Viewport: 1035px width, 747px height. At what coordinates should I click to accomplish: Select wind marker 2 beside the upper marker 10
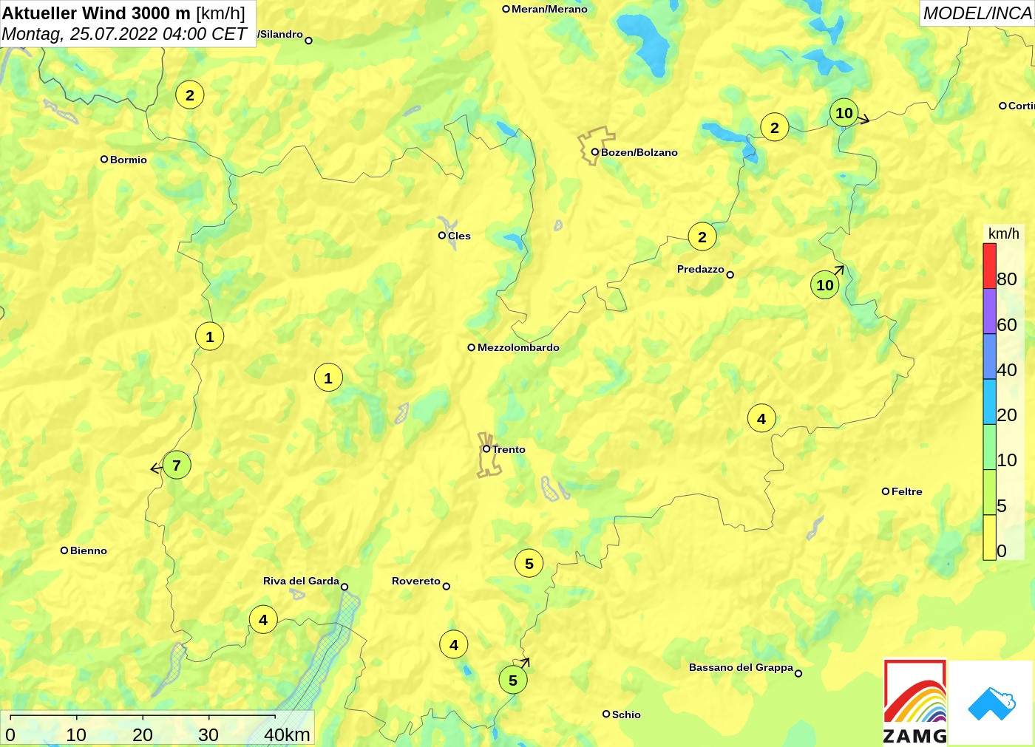click(774, 127)
